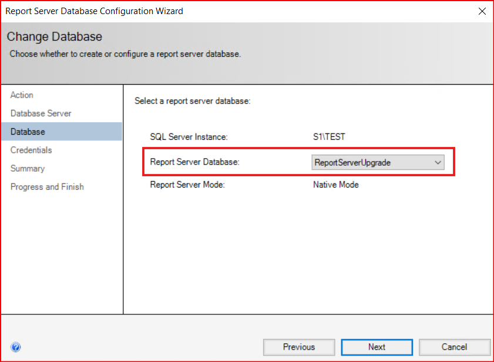This screenshot has height=362, width=494.
Task: Click the Native Mode value text
Action: point(336,185)
